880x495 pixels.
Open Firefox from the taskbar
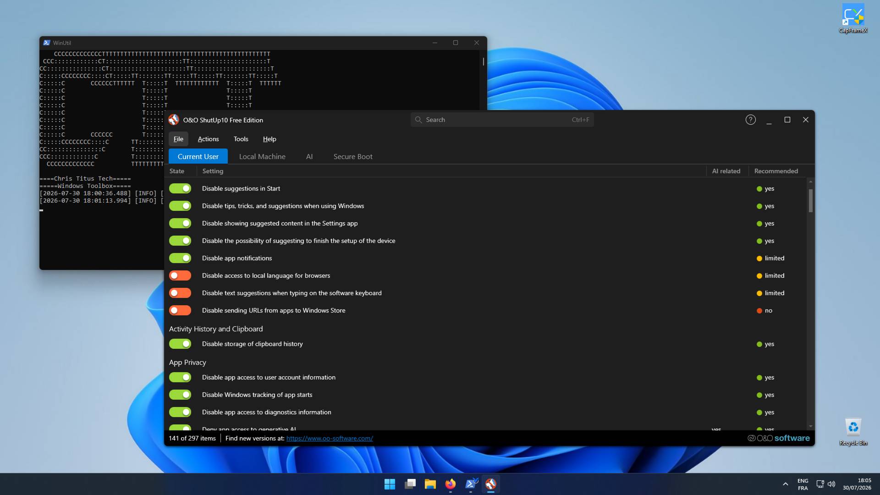pyautogui.click(x=451, y=484)
